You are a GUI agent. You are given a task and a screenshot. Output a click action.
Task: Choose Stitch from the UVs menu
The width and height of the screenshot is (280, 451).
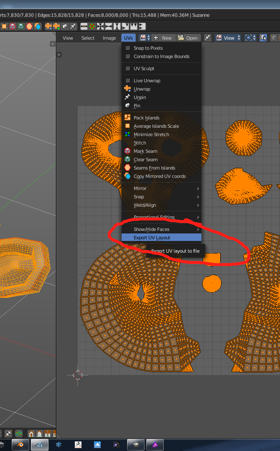pos(161,143)
